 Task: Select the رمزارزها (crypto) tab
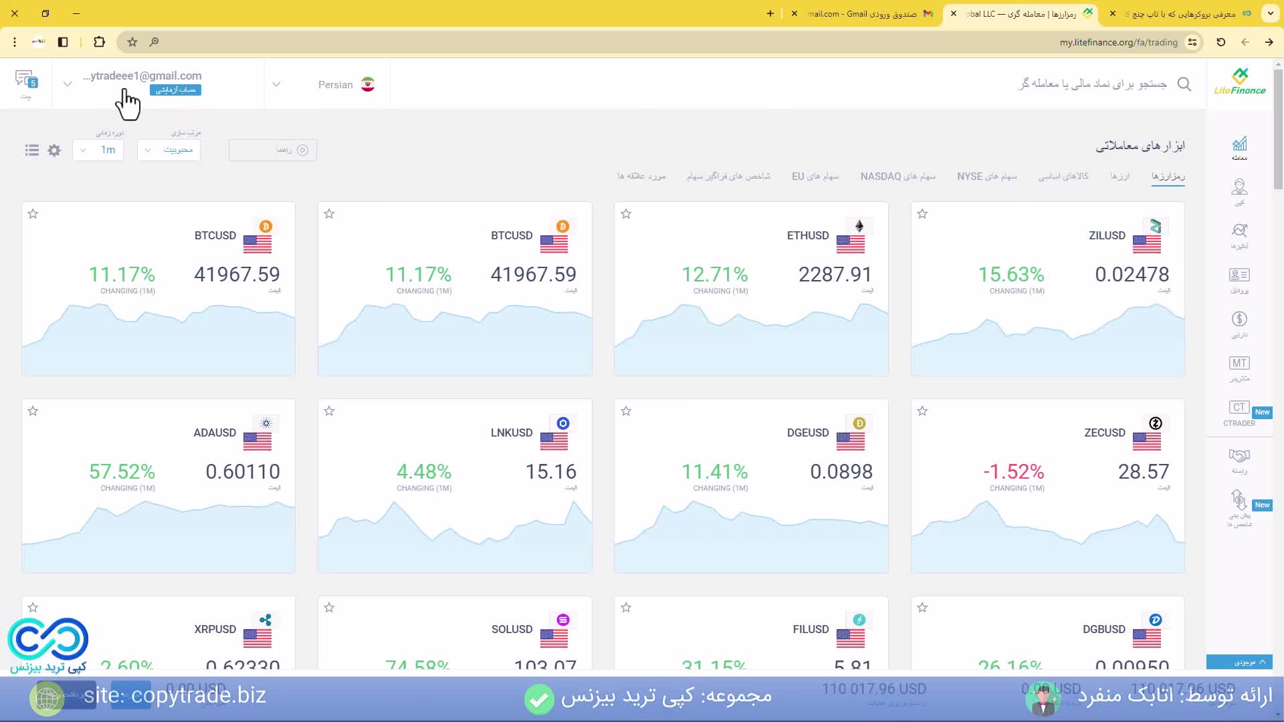[x=1169, y=176]
